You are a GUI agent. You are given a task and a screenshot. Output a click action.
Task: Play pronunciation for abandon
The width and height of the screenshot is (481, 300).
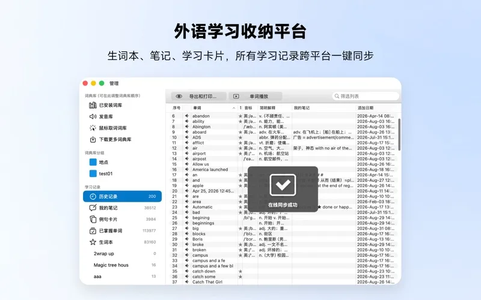pyautogui.click(x=187, y=116)
